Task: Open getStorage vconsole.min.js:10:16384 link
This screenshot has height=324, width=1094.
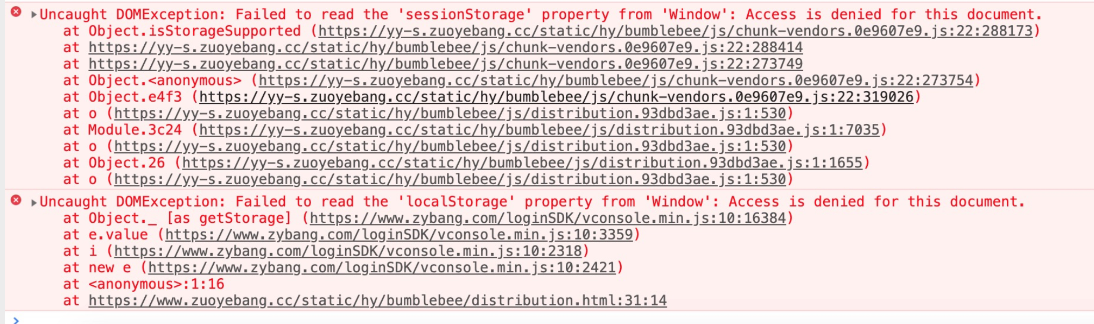Action: pyautogui.click(x=548, y=219)
